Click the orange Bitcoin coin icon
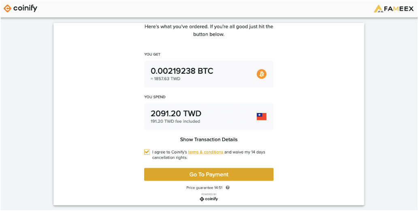The width and height of the screenshot is (418, 211). [262, 74]
